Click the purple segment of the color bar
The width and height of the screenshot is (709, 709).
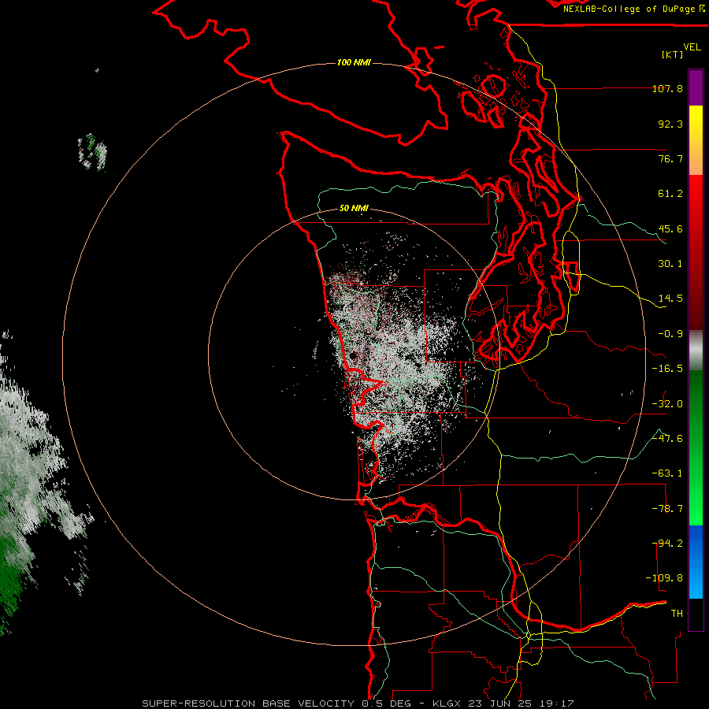tap(696, 87)
